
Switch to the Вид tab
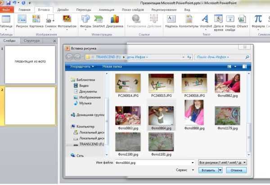pos(187,10)
